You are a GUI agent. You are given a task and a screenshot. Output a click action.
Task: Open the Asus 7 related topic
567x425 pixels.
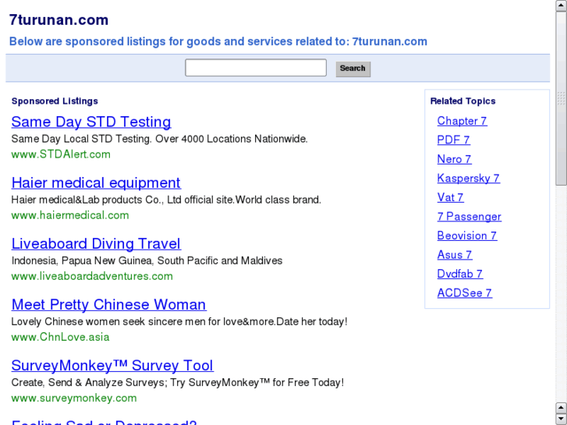tap(455, 255)
